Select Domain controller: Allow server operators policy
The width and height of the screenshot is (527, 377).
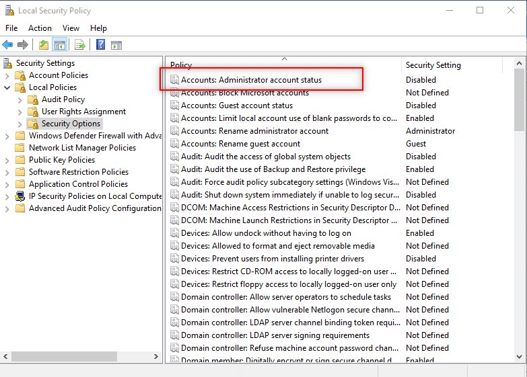[285, 297]
